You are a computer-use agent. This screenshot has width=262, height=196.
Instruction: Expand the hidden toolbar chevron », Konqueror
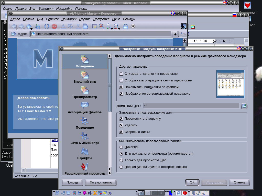pyautogui.click(x=184, y=34)
